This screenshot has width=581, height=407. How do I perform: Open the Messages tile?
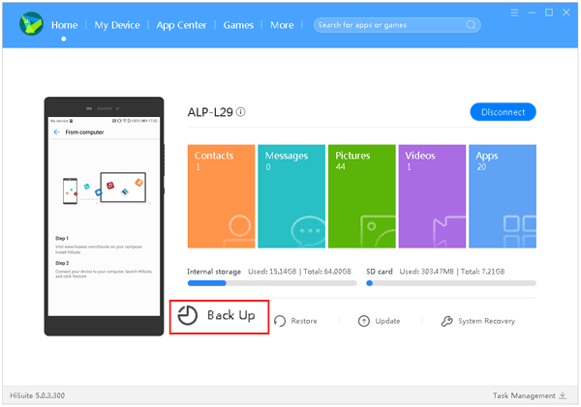pos(291,196)
